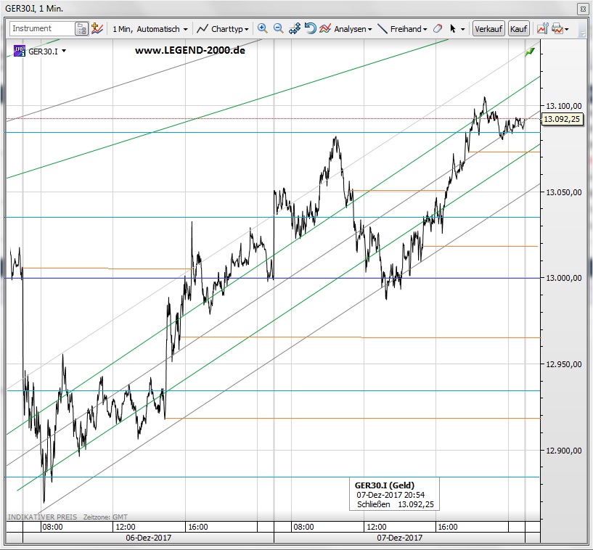
Task: Click the 06-Dez-2017 date label
Action: click(x=148, y=538)
